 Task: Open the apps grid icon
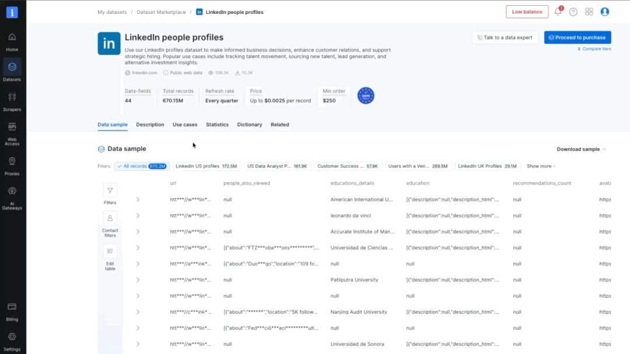tap(589, 12)
